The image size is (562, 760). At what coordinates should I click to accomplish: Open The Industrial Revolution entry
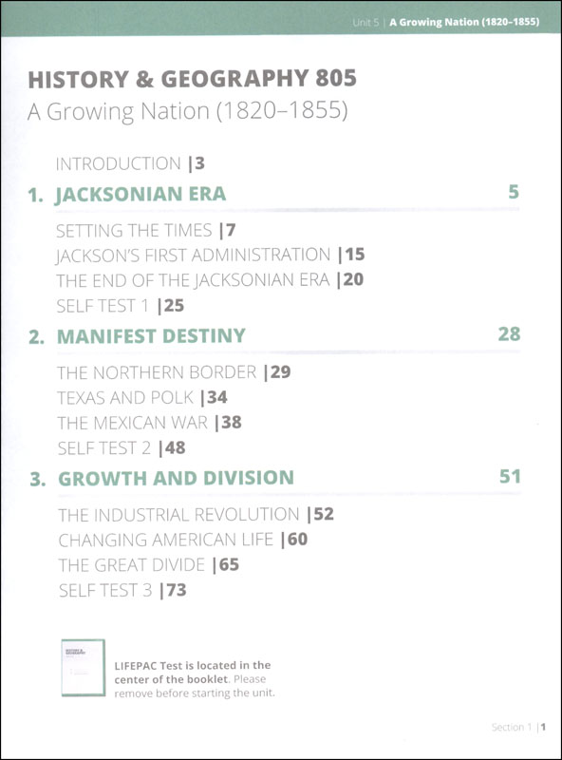(x=197, y=514)
